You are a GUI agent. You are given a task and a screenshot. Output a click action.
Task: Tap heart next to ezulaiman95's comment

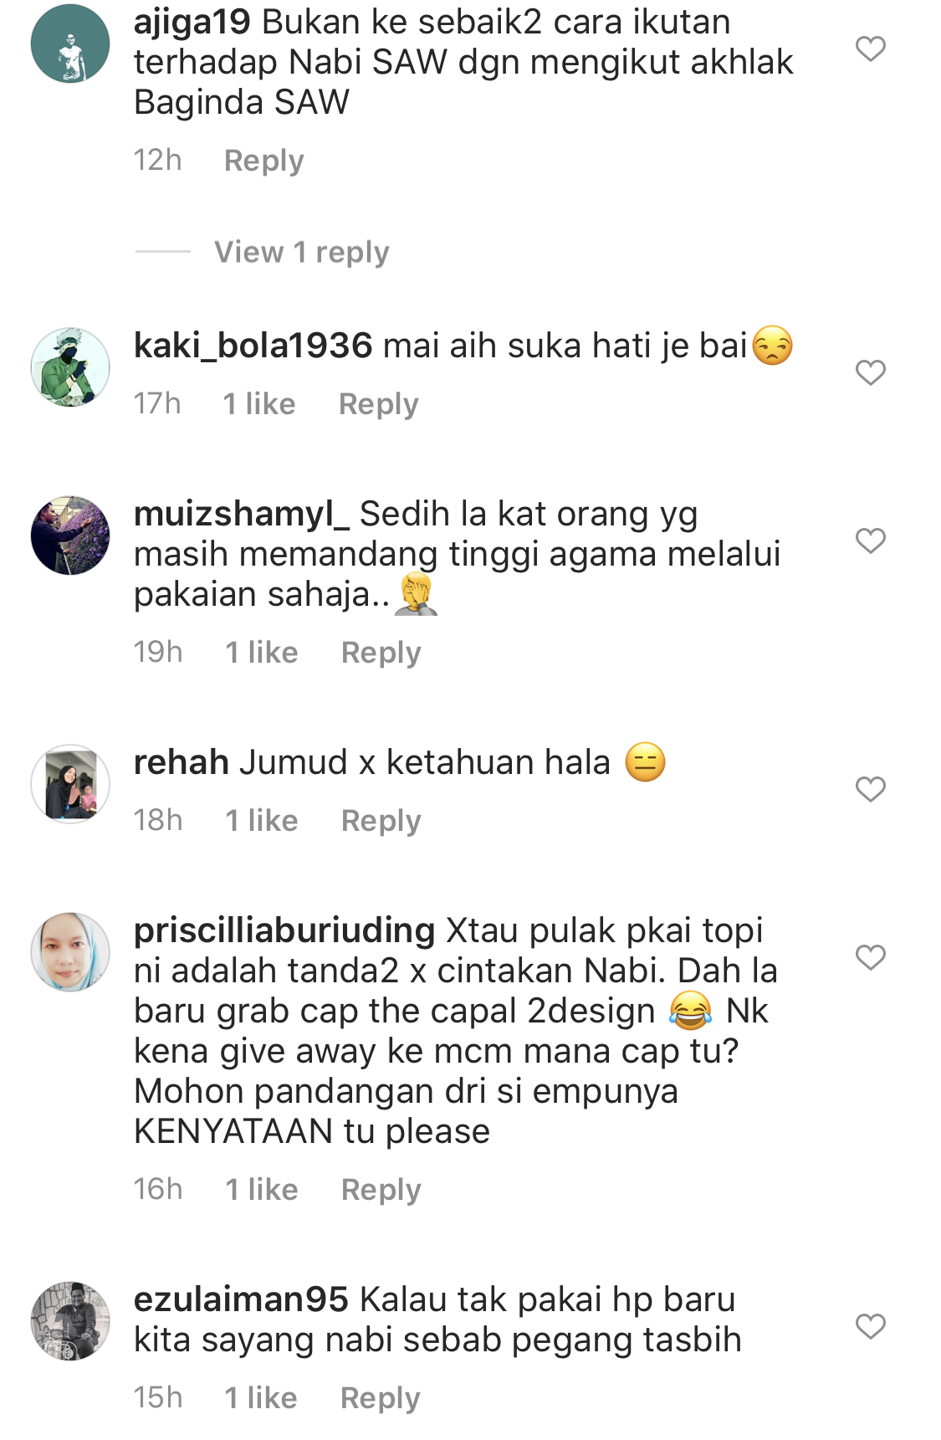click(x=870, y=1326)
